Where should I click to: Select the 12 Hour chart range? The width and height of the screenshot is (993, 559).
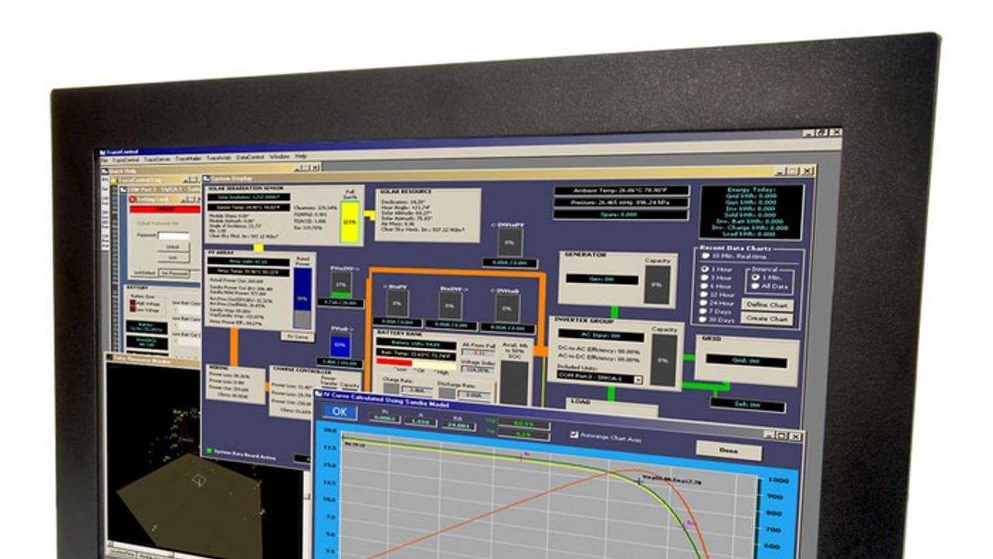coord(704,295)
